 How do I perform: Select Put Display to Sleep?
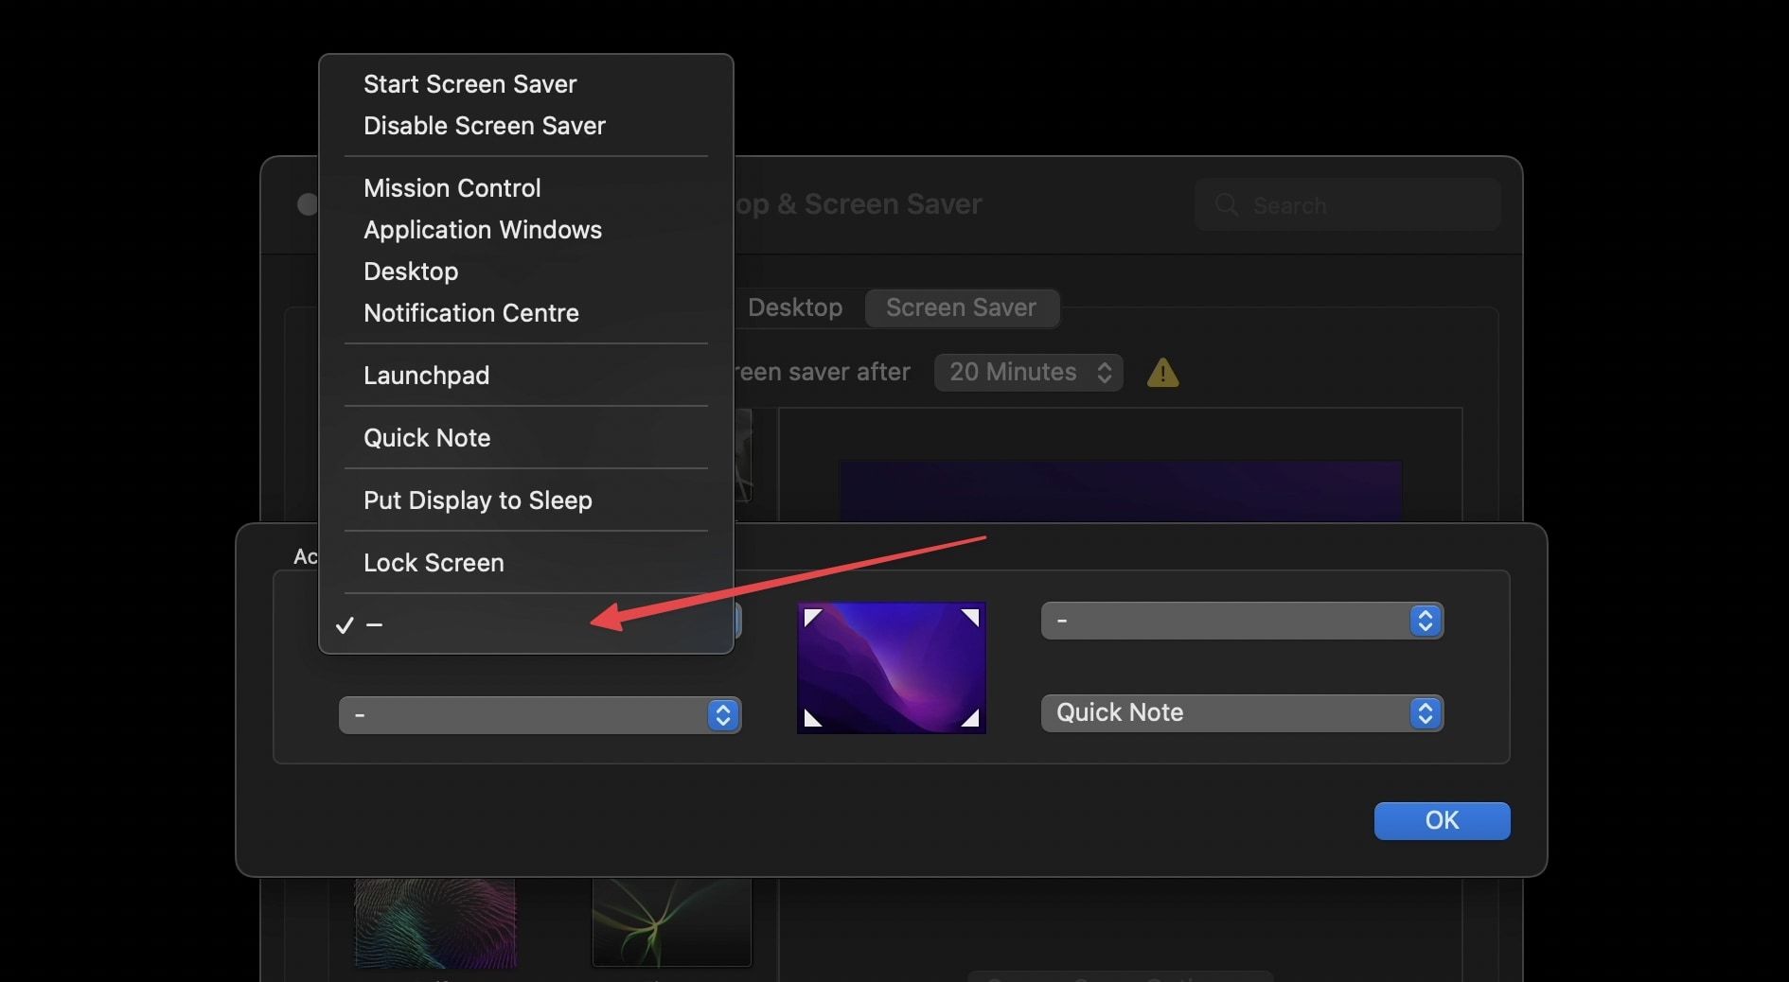click(x=477, y=500)
